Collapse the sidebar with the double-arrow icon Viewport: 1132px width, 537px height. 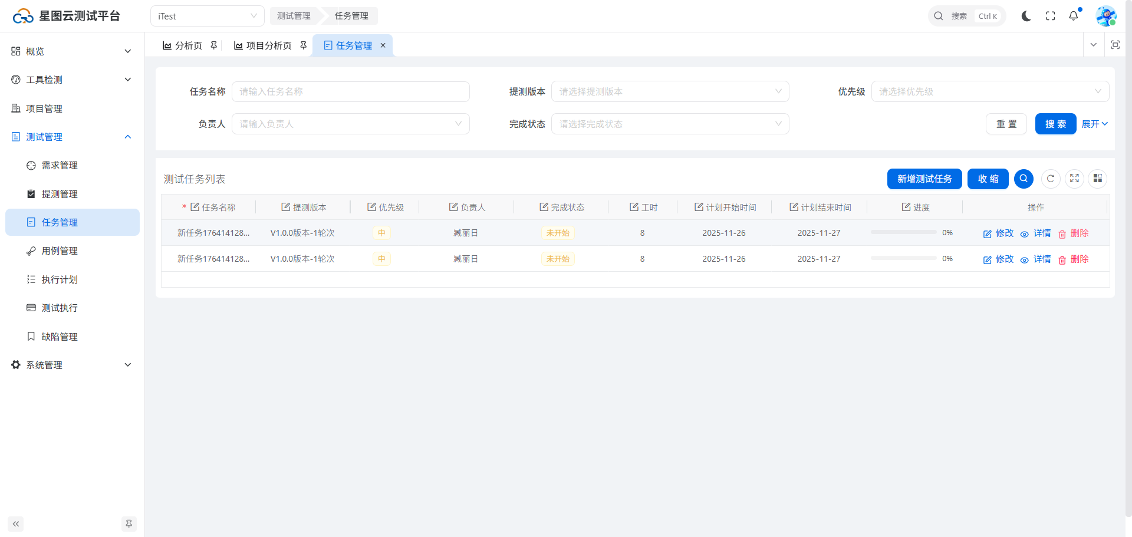pos(16,523)
